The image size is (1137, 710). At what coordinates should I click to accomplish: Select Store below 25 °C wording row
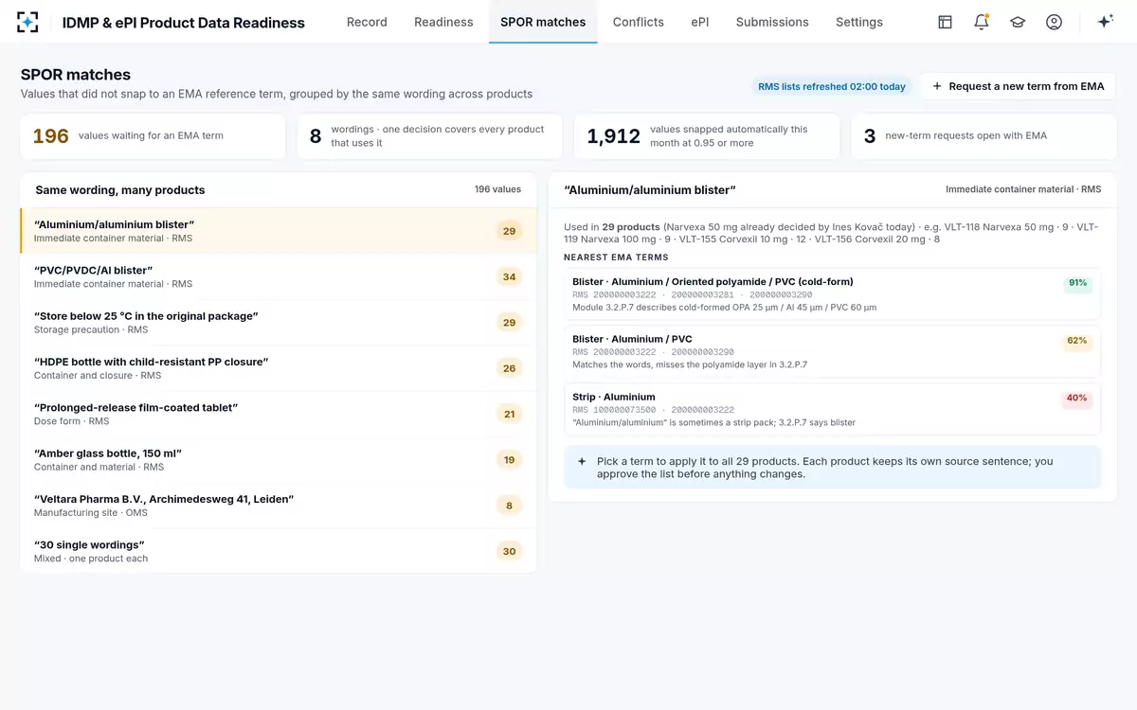tap(279, 323)
